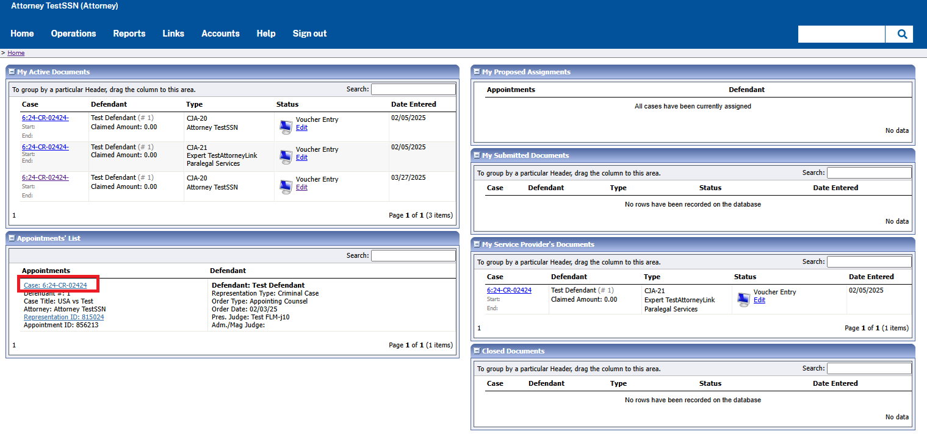
Task: Open Case: 6:24-CR-02424 appointment link
Action: [x=56, y=285]
